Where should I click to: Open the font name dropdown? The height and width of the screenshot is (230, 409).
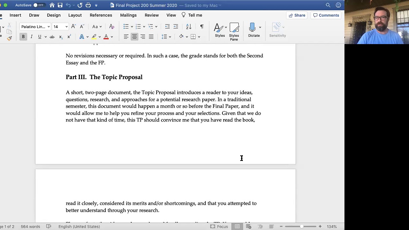(49, 27)
